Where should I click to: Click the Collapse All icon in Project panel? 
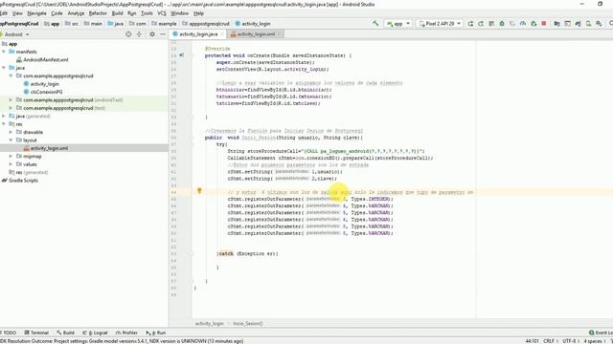point(139,34)
